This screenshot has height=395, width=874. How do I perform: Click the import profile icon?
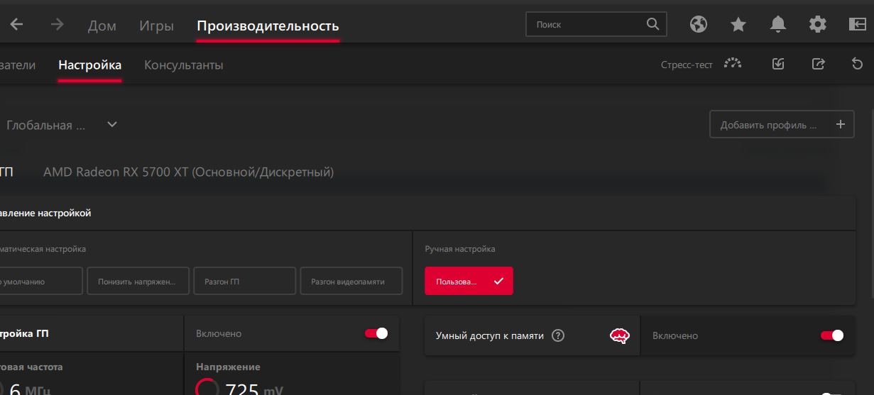click(778, 64)
